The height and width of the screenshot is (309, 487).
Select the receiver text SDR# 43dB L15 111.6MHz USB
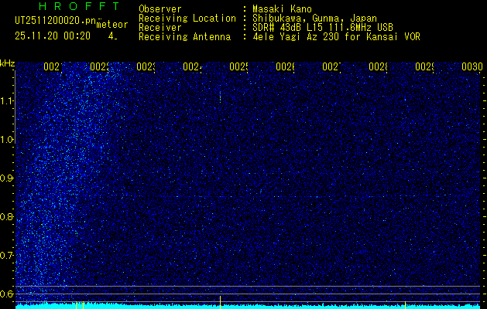(x=323, y=28)
